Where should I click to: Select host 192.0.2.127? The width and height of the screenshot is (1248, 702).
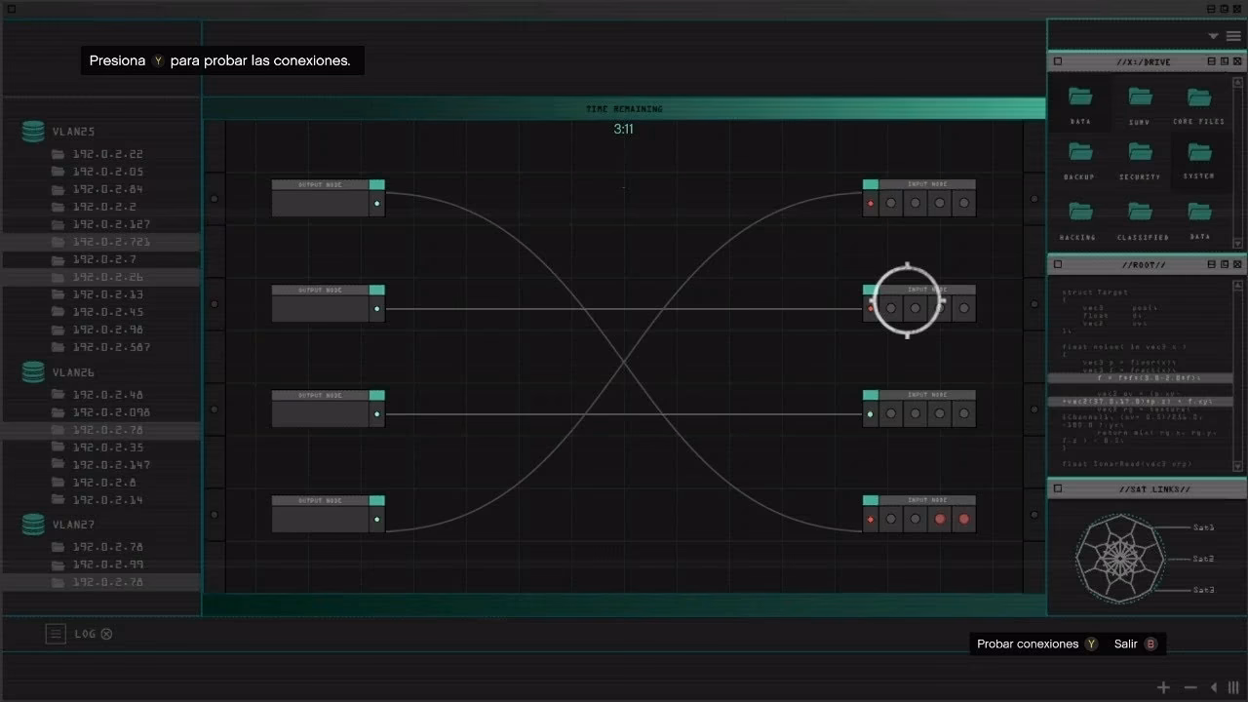click(110, 224)
